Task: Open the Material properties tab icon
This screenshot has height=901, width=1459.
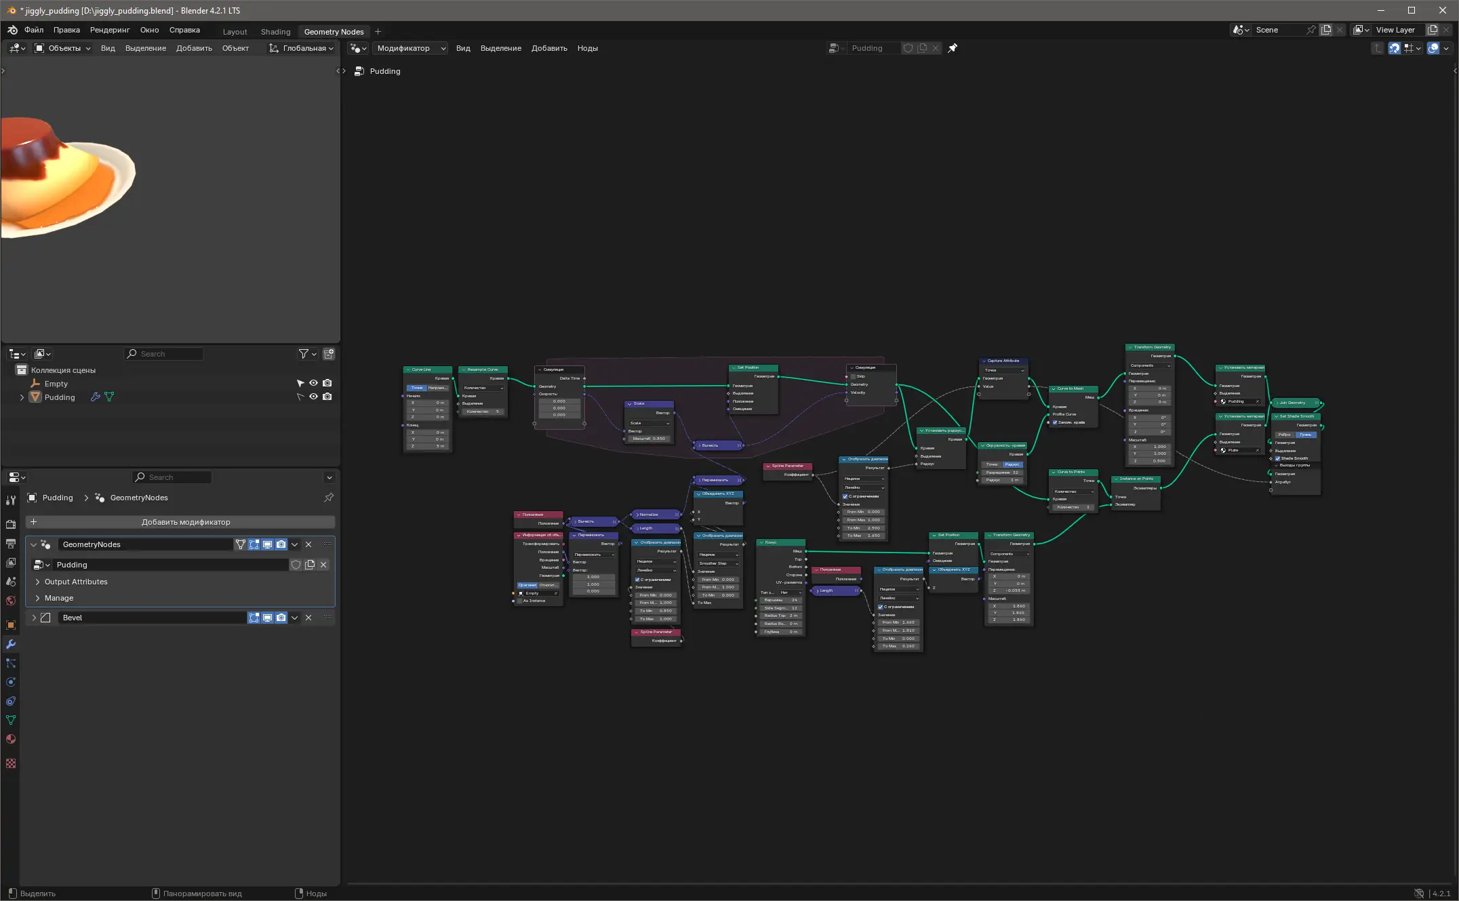Action: point(11,739)
